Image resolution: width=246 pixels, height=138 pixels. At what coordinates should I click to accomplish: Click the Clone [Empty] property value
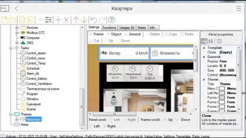226,53
